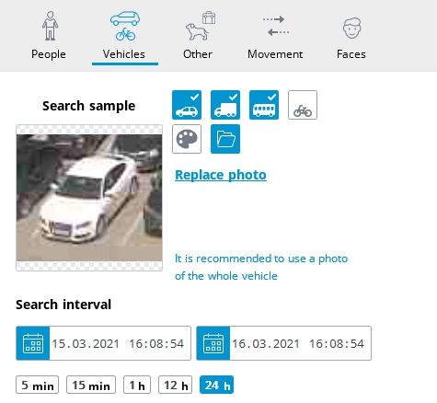Select the People search tab
The height and width of the screenshot is (403, 437).
pyautogui.click(x=49, y=35)
